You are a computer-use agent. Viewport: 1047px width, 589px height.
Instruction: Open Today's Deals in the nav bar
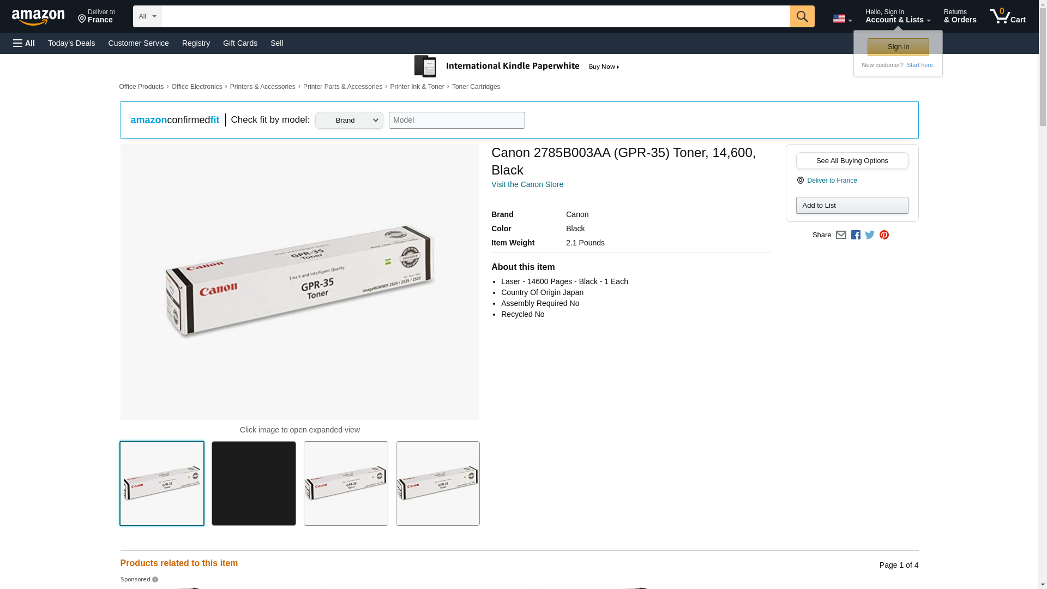[x=71, y=43]
